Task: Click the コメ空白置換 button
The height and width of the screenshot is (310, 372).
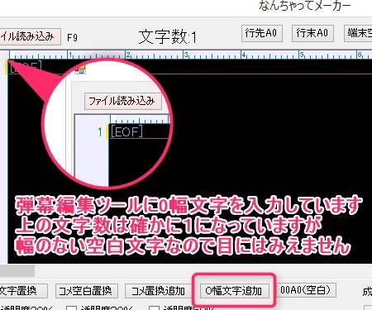Action: (x=87, y=291)
